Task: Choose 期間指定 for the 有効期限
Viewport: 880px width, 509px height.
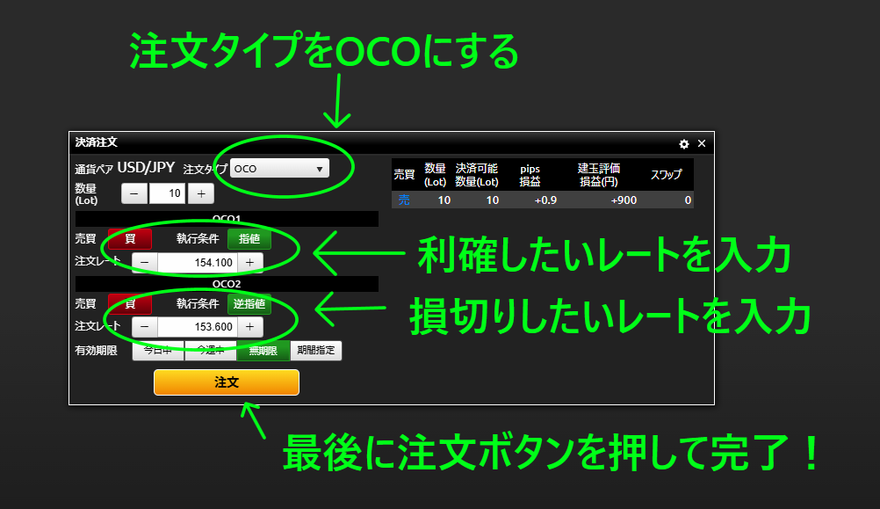Action: point(315,350)
